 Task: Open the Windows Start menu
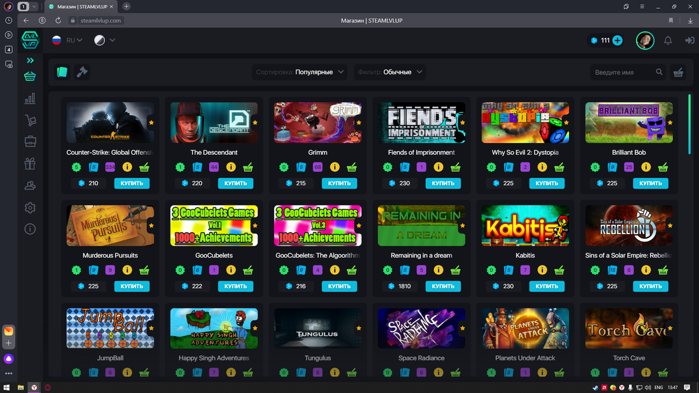(x=7, y=387)
